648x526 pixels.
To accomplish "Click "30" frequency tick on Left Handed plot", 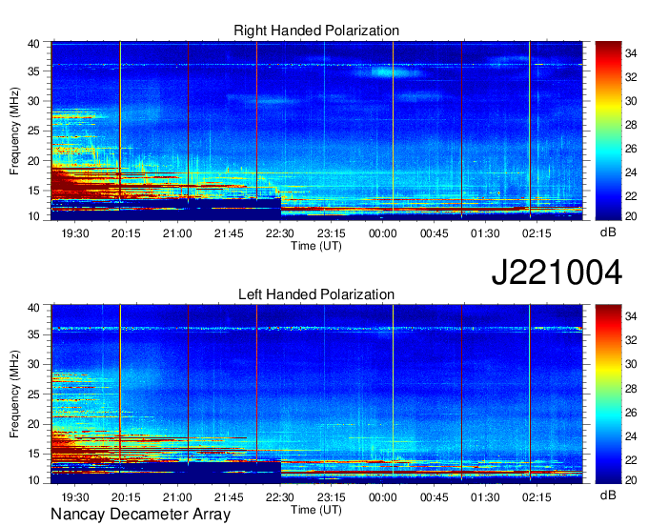I will (x=33, y=364).
